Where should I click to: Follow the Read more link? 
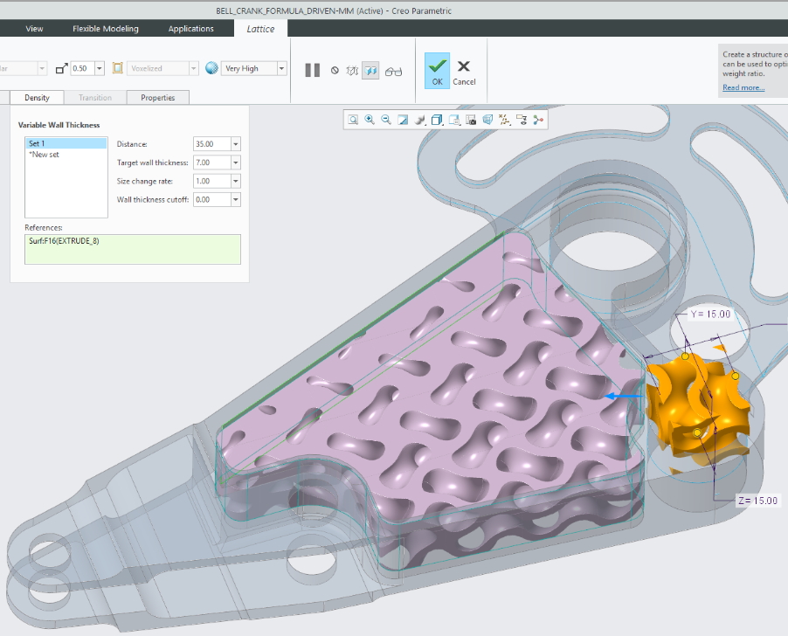(743, 87)
